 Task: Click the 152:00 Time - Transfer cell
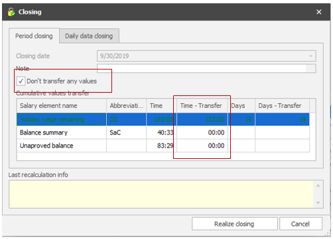(202, 119)
